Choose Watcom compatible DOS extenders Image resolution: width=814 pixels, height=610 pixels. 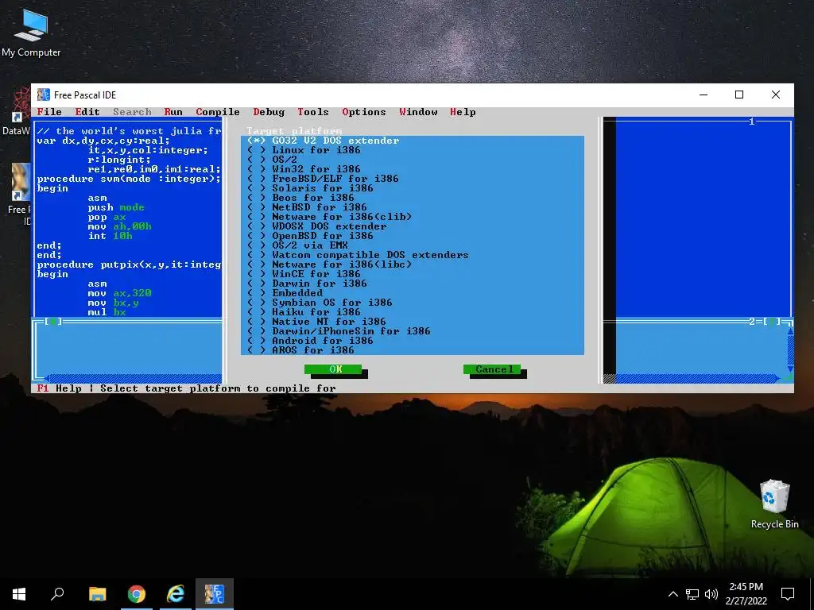pyautogui.click(x=358, y=255)
